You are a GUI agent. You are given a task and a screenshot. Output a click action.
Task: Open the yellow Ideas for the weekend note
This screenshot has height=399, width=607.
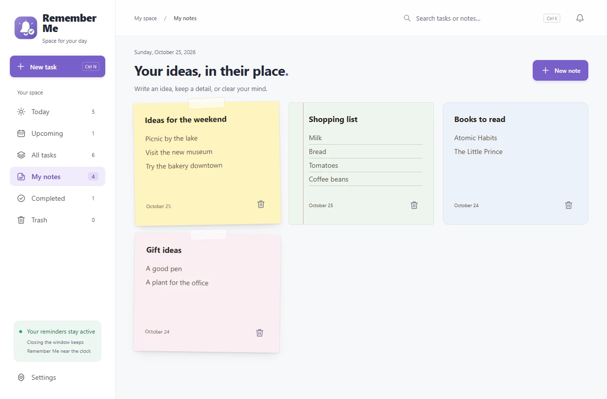(207, 164)
